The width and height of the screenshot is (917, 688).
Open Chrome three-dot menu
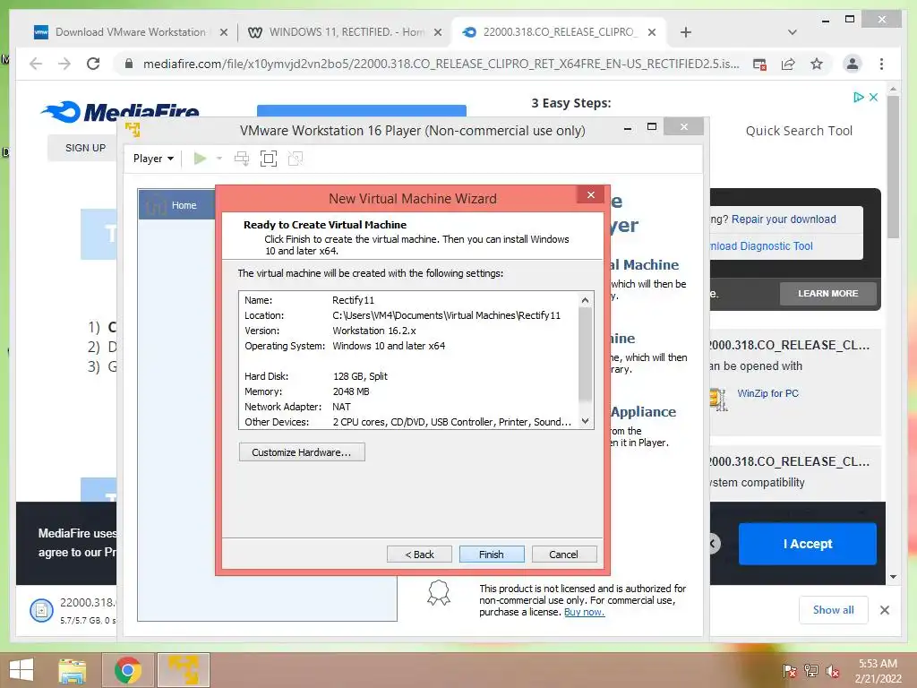coord(881,64)
